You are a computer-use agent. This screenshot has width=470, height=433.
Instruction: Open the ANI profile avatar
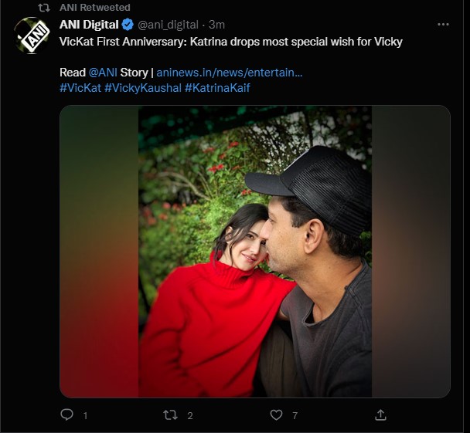[32, 35]
